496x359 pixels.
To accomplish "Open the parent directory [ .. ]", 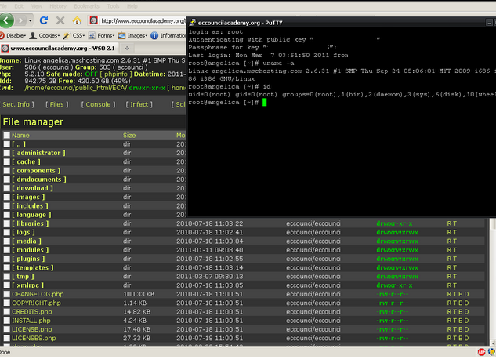I will tap(19, 144).
